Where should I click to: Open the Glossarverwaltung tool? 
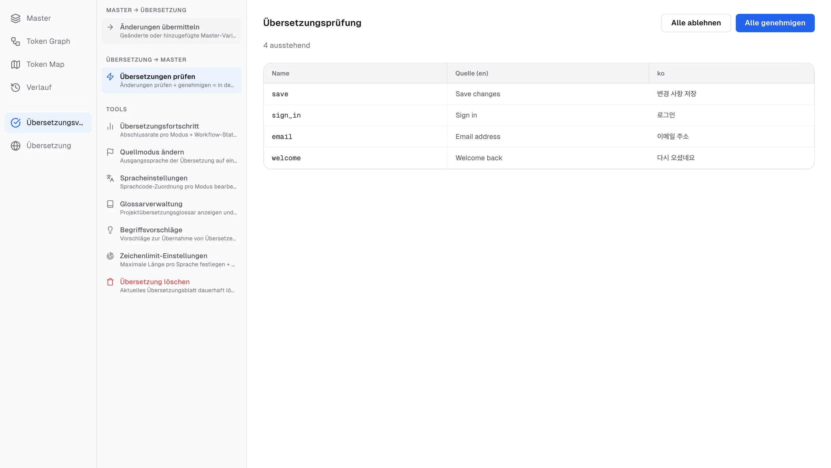tap(172, 208)
